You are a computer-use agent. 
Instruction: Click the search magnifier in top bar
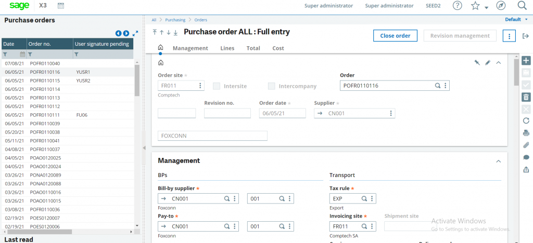(522, 5)
